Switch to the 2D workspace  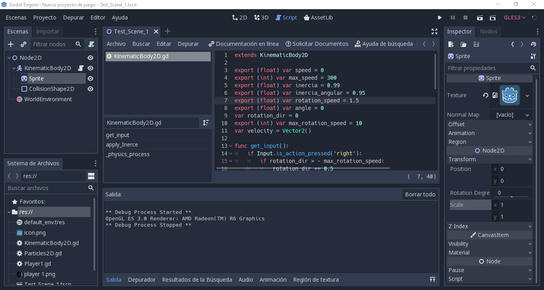pyautogui.click(x=240, y=18)
